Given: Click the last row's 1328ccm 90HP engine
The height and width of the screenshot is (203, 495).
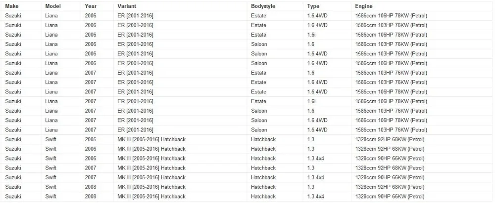Looking at the screenshot, I should (390, 197).
